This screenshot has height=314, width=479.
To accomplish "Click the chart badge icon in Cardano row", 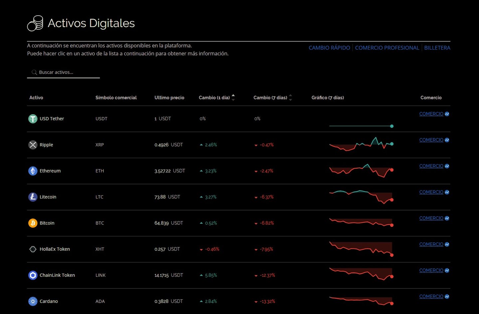I will click(x=447, y=296).
